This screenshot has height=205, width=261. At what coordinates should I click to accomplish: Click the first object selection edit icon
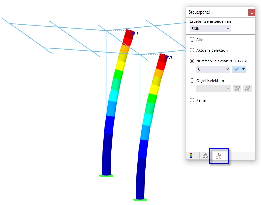pos(237,89)
